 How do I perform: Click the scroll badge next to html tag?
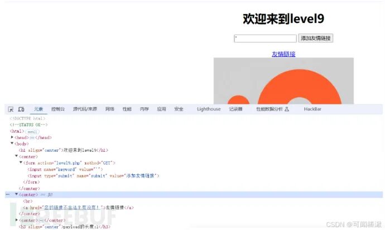coord(32,132)
